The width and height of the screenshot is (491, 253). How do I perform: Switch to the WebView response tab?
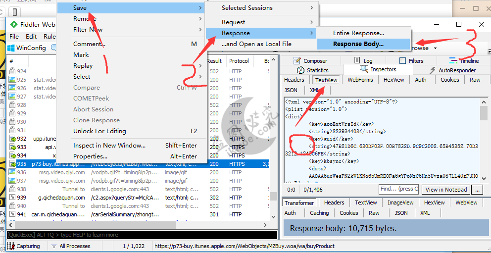coord(466,203)
